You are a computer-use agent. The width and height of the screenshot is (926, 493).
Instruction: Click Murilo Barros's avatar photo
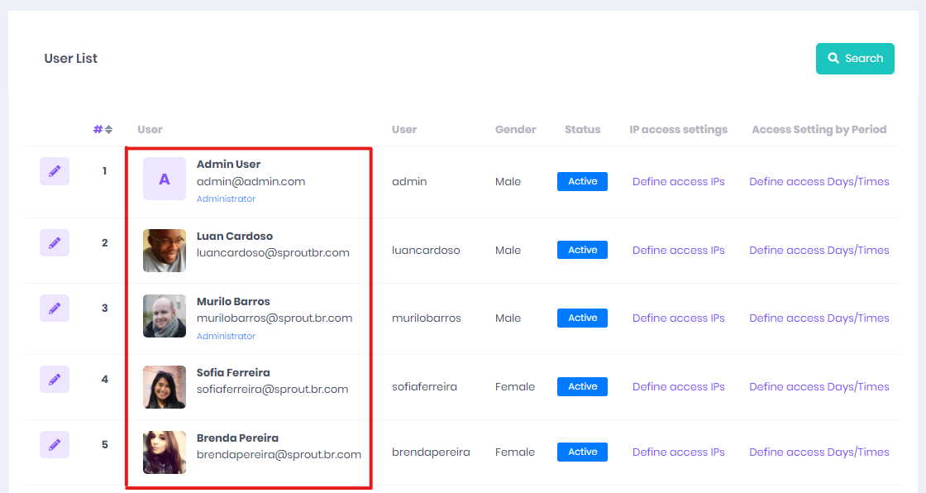165,316
